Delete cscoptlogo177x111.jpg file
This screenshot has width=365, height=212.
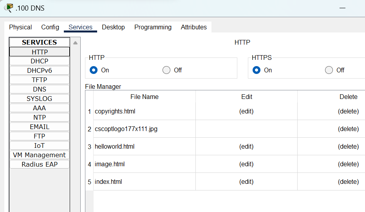(x=348, y=129)
